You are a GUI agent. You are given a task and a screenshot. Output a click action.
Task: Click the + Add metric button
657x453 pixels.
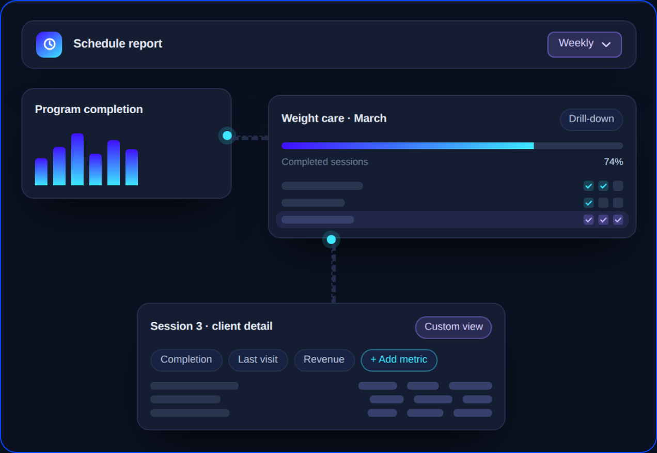click(399, 360)
